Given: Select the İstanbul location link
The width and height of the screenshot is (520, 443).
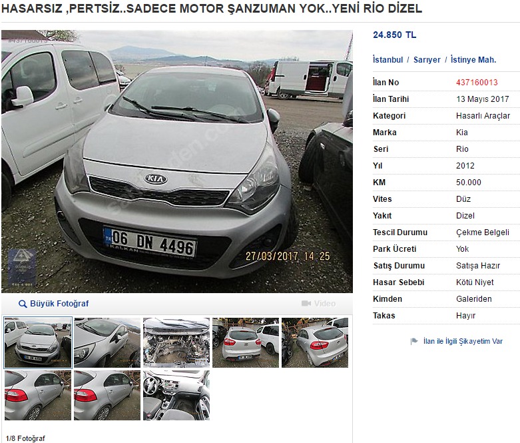Looking at the screenshot, I should (x=388, y=60).
